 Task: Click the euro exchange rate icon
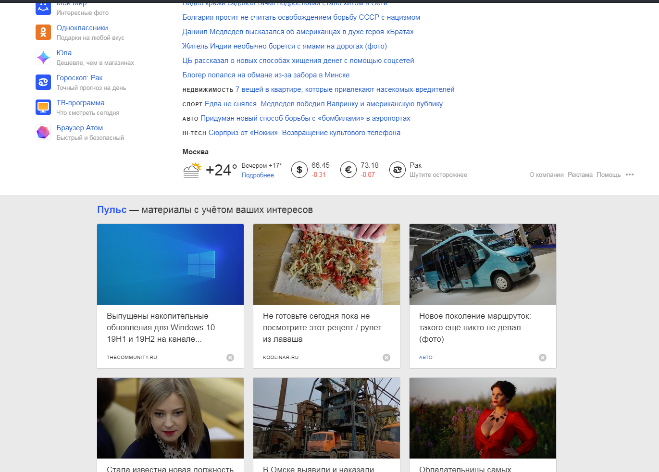tap(348, 169)
